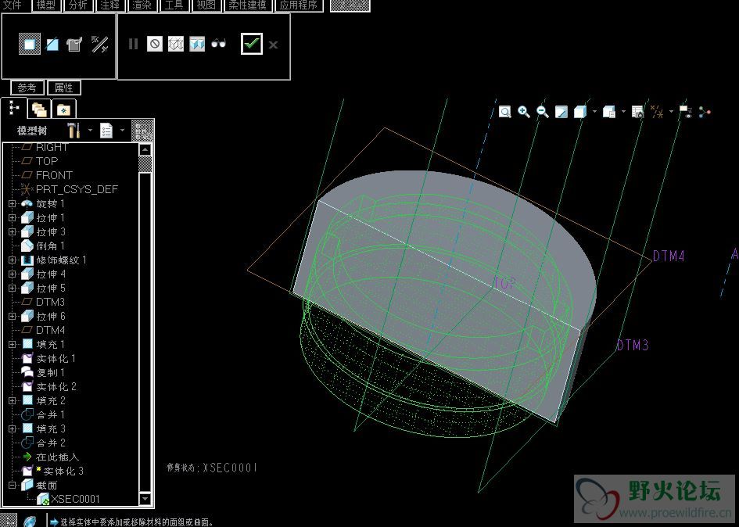Click the zoom in magnifier icon

[524, 112]
